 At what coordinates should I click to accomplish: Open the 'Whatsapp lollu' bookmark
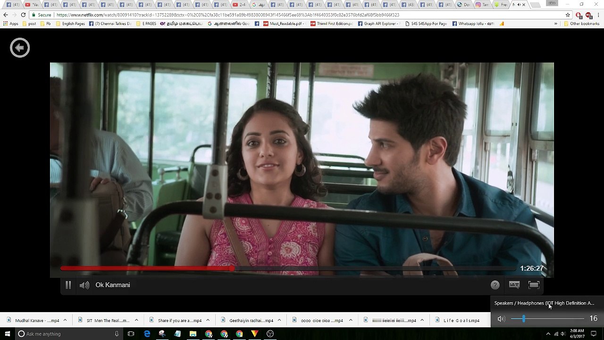(x=473, y=24)
